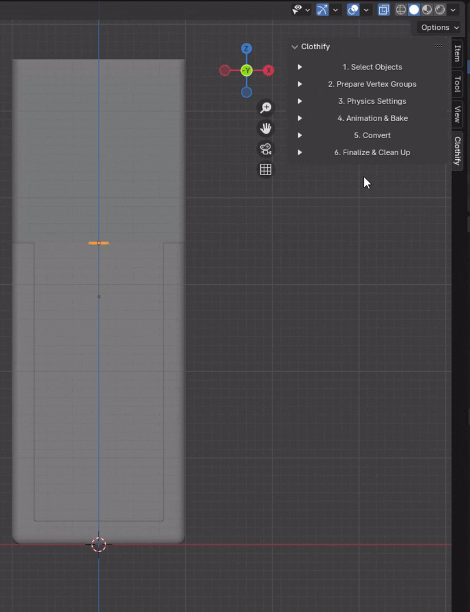Screen dimensions: 470x612
Task: Click the negative Z blue circle on gizmo
Action: 246,92
